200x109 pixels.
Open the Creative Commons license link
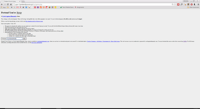click(x=103, y=41)
